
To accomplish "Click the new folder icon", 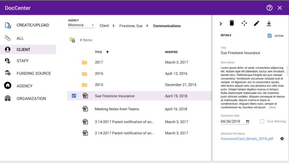I will [72, 40].
